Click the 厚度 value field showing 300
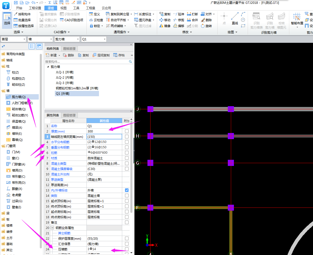Viewport: 313px width, 255px height. pos(104,131)
